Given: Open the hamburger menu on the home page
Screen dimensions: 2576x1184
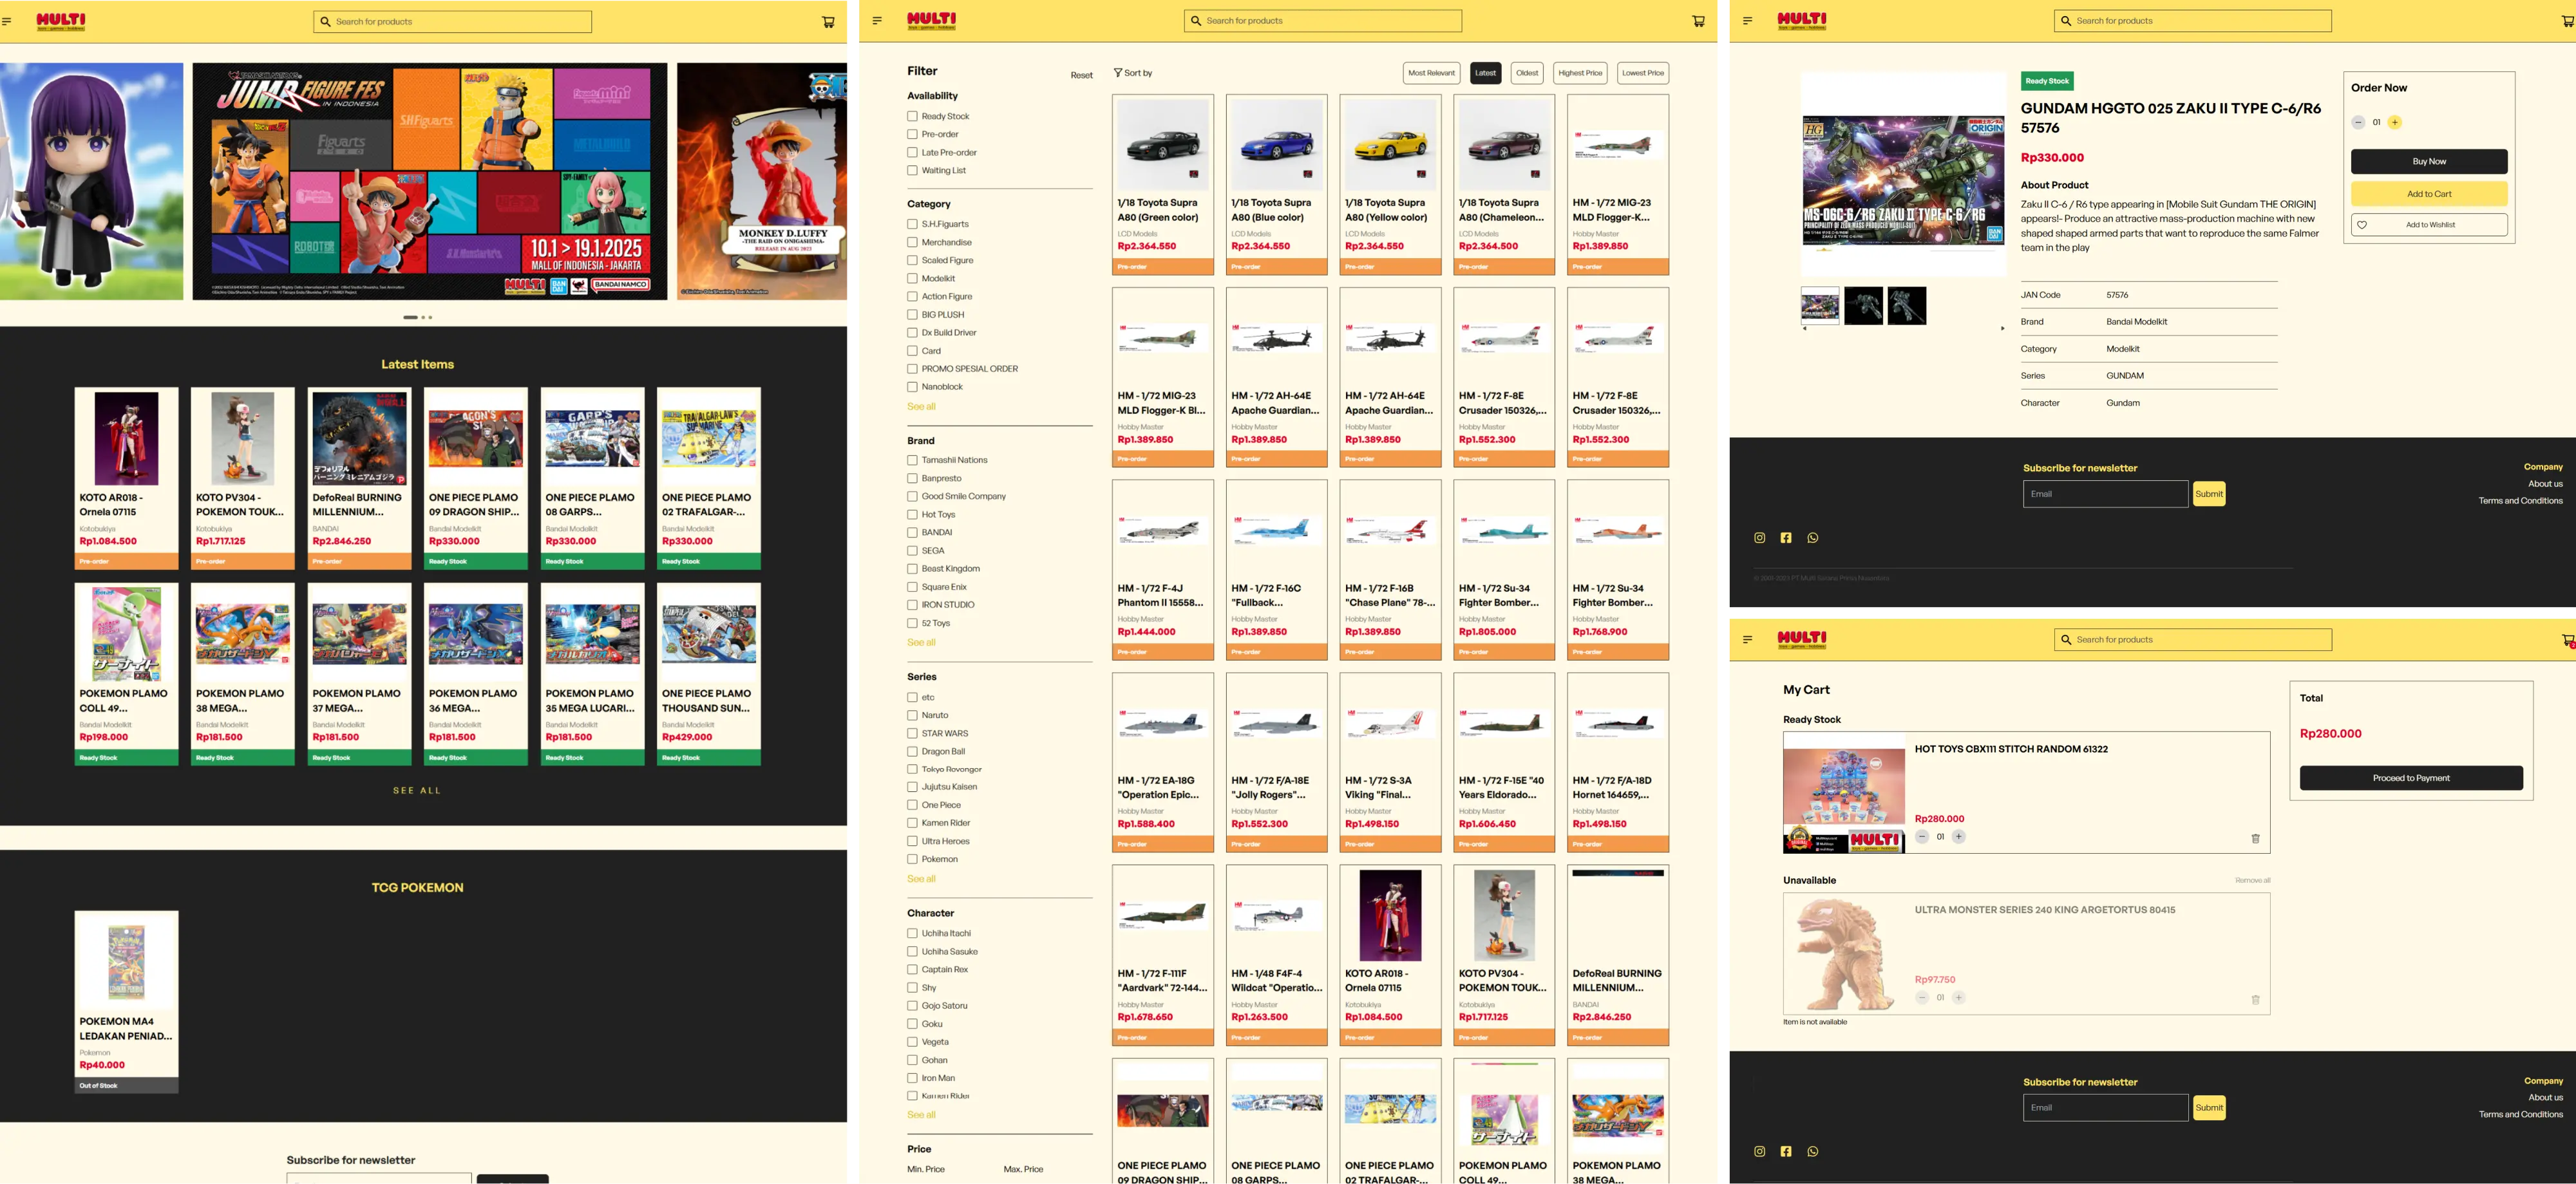Looking at the screenshot, I should (x=6, y=21).
